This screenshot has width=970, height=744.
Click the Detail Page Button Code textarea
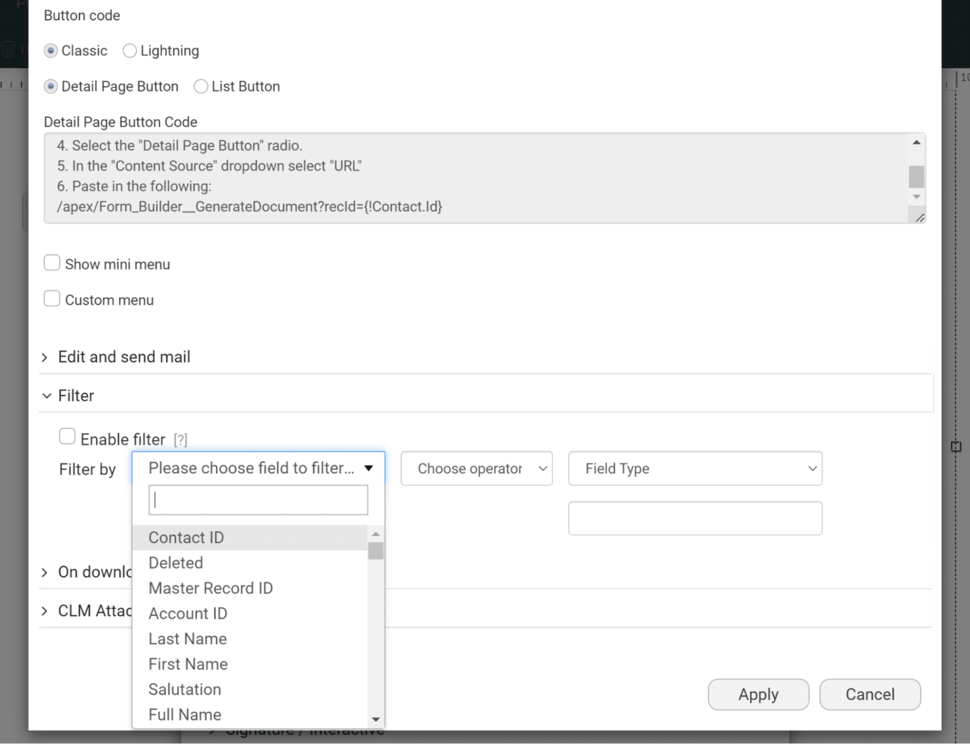pyautogui.click(x=485, y=177)
